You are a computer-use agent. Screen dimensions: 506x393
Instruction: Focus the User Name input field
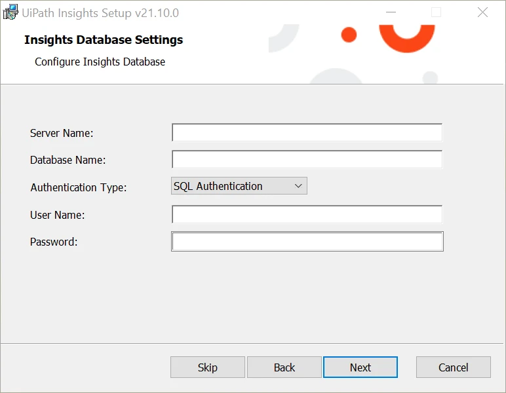coord(307,214)
